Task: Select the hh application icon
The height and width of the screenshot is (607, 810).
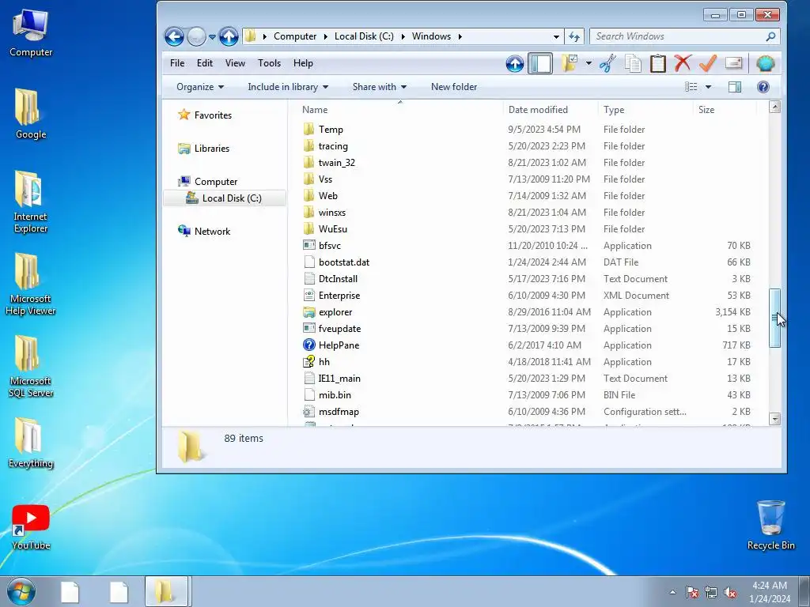Action: point(309,362)
